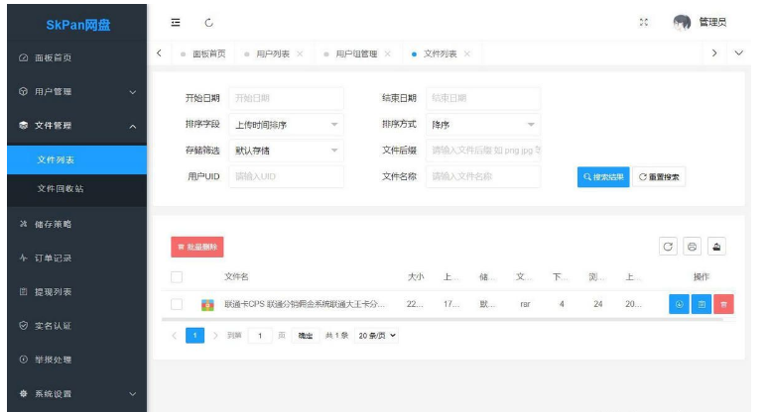Open 订单记录 in the sidebar
This screenshot has width=769, height=412.
tap(76, 257)
